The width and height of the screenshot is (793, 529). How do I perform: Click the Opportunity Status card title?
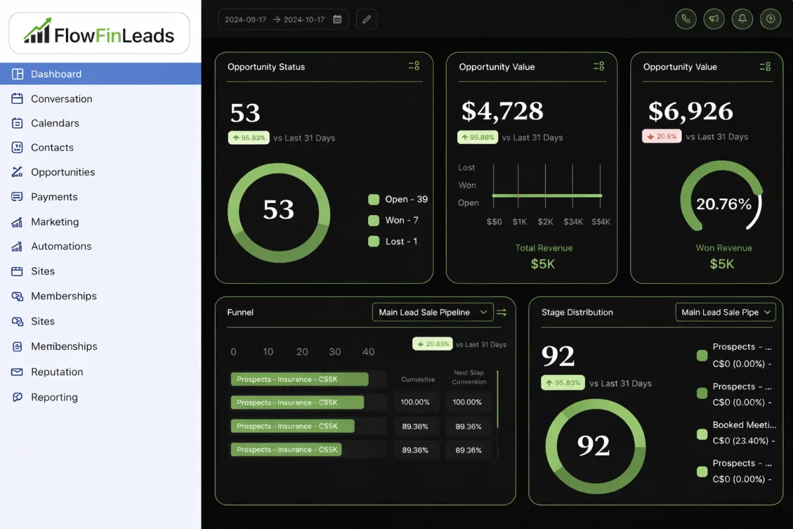click(x=266, y=67)
